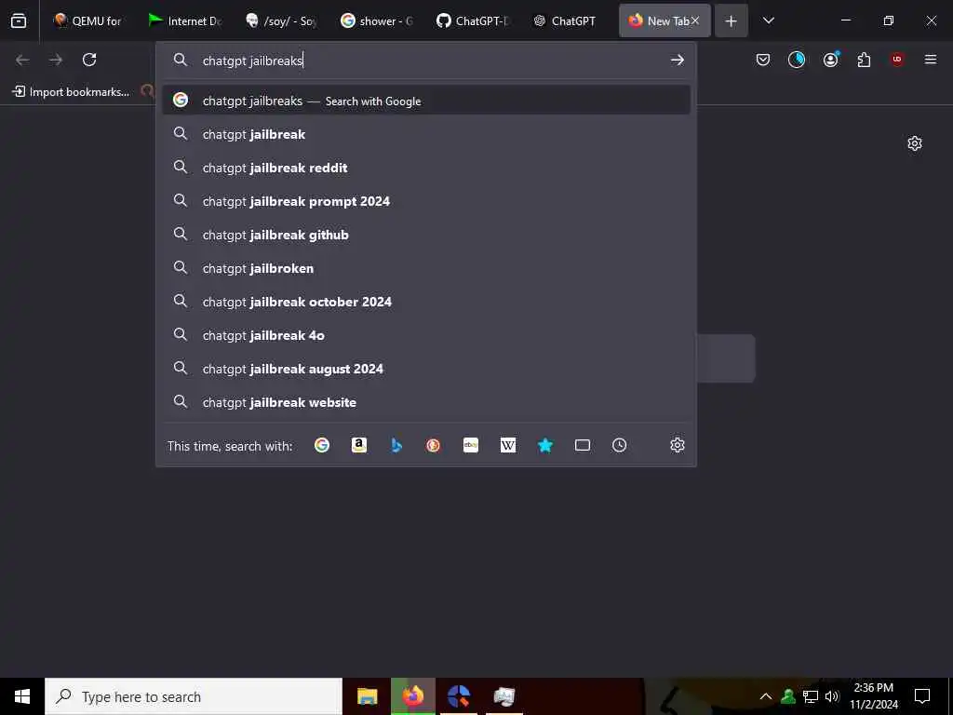Open the Windows Start menu
Screen dimensions: 953x715
point(22,696)
